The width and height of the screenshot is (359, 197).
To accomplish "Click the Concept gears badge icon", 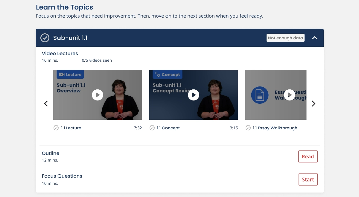I will click(158, 75).
